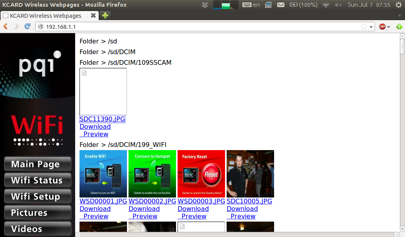405x237 pixels.
Task: Go back with the browser back arrow
Action: point(6,26)
